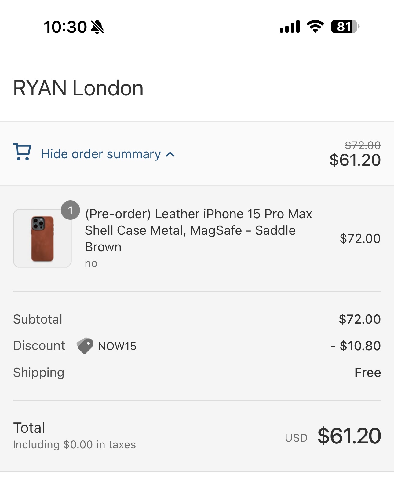Tap the struck-through $72.00 original price

(363, 145)
